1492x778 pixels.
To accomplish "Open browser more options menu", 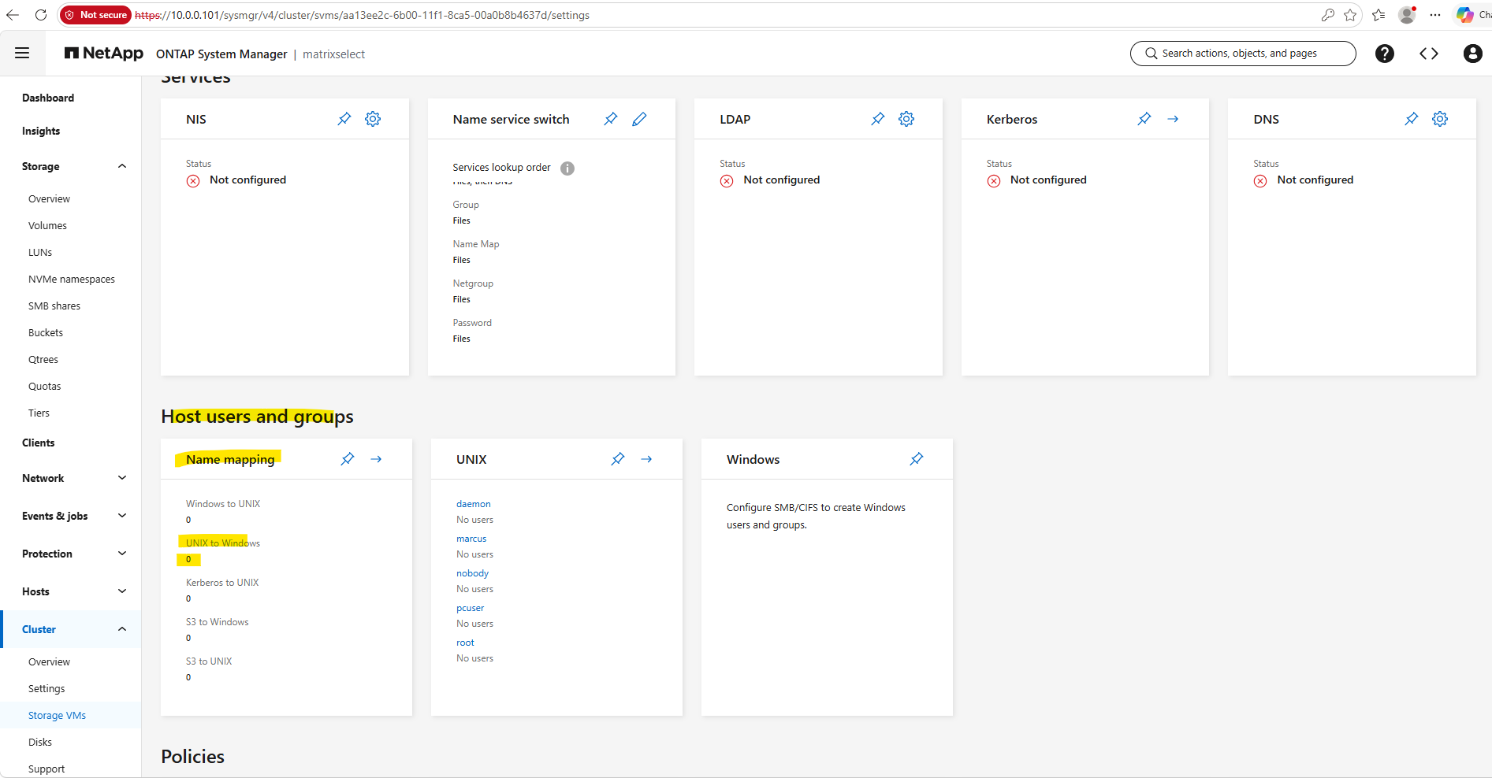I will click(x=1435, y=15).
